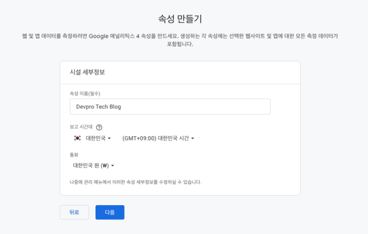Proceed with the blue 다음 button
Image resolution: width=368 pixels, height=234 pixels.
[x=110, y=212]
